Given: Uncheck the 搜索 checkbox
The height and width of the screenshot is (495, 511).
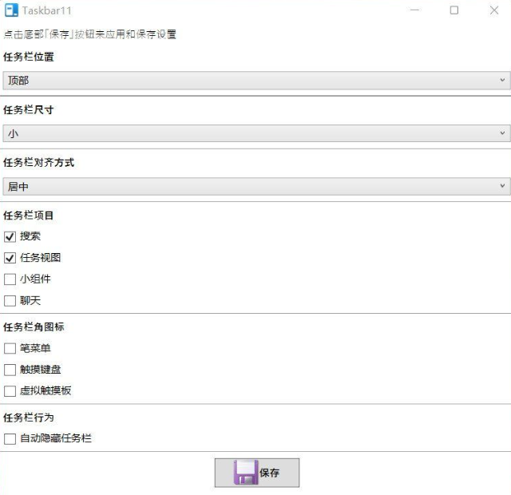Looking at the screenshot, I should pyautogui.click(x=10, y=236).
